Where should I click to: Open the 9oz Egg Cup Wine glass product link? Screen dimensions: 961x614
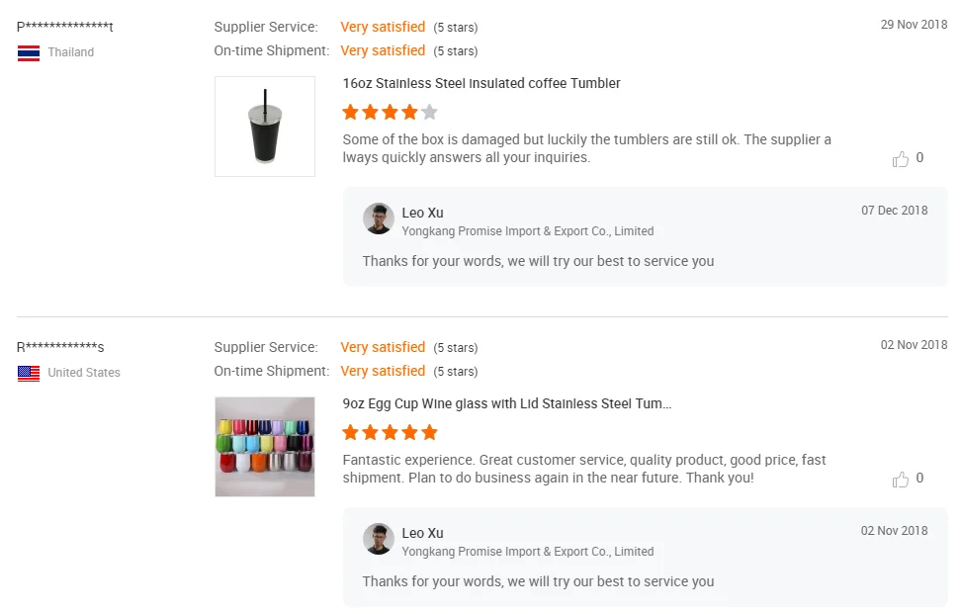click(x=507, y=403)
